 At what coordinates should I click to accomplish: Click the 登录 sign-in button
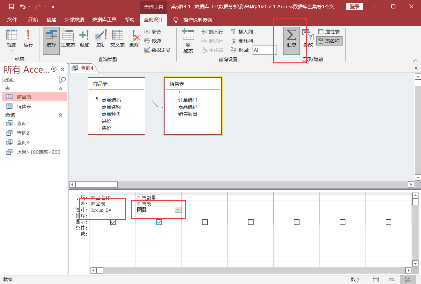pos(354,7)
